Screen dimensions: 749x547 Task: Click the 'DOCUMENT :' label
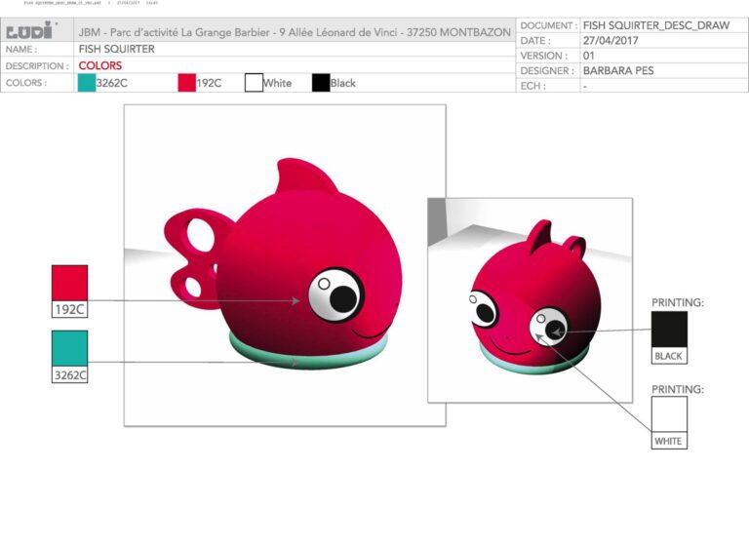[x=548, y=25]
